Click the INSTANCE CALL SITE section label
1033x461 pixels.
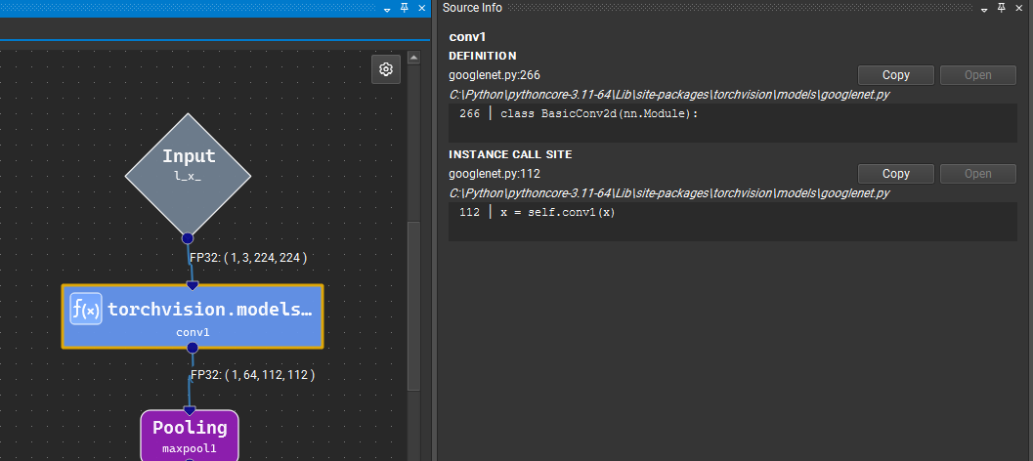pos(510,154)
